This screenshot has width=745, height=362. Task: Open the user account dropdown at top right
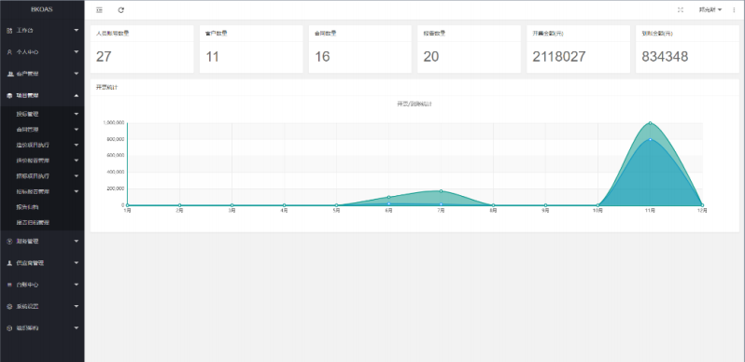coord(710,10)
